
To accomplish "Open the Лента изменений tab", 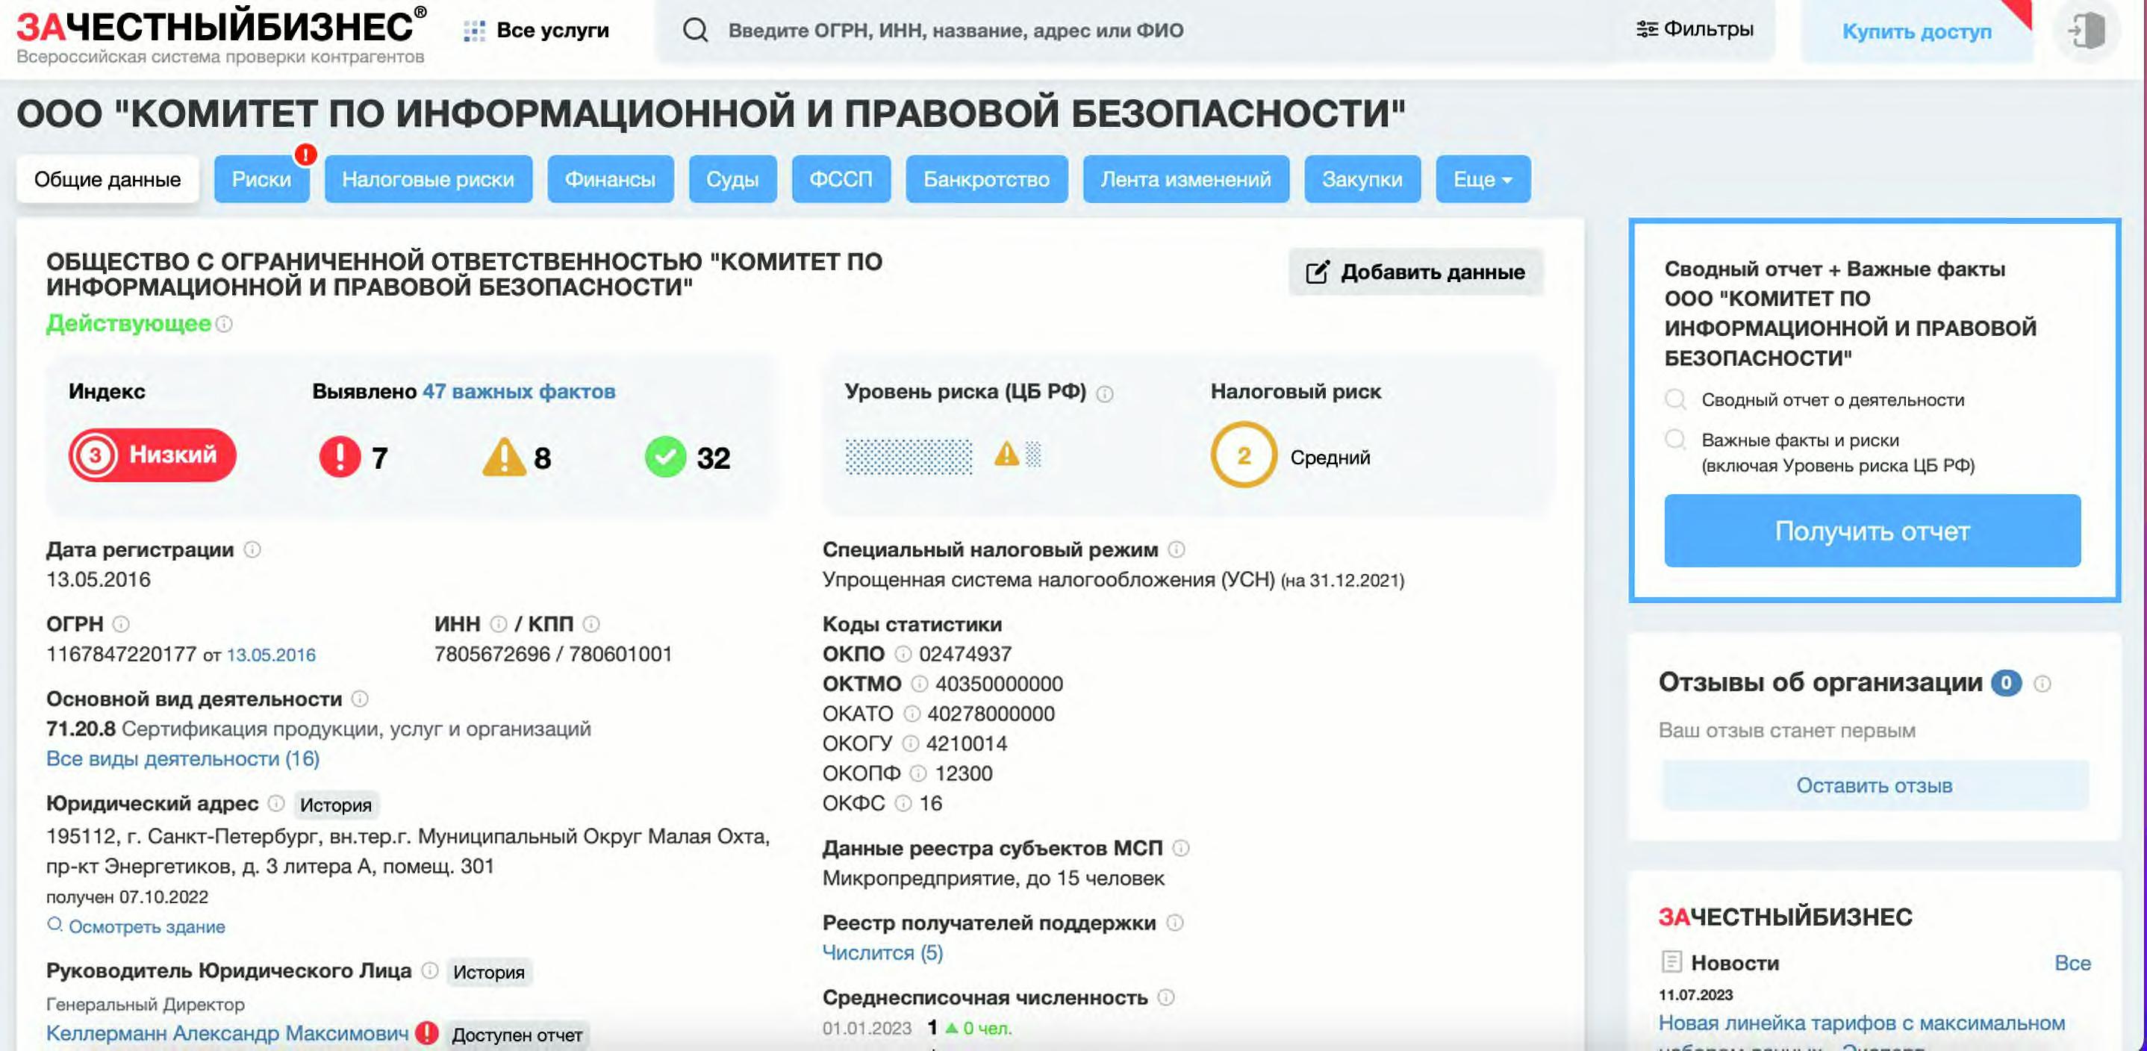I will tap(1186, 179).
